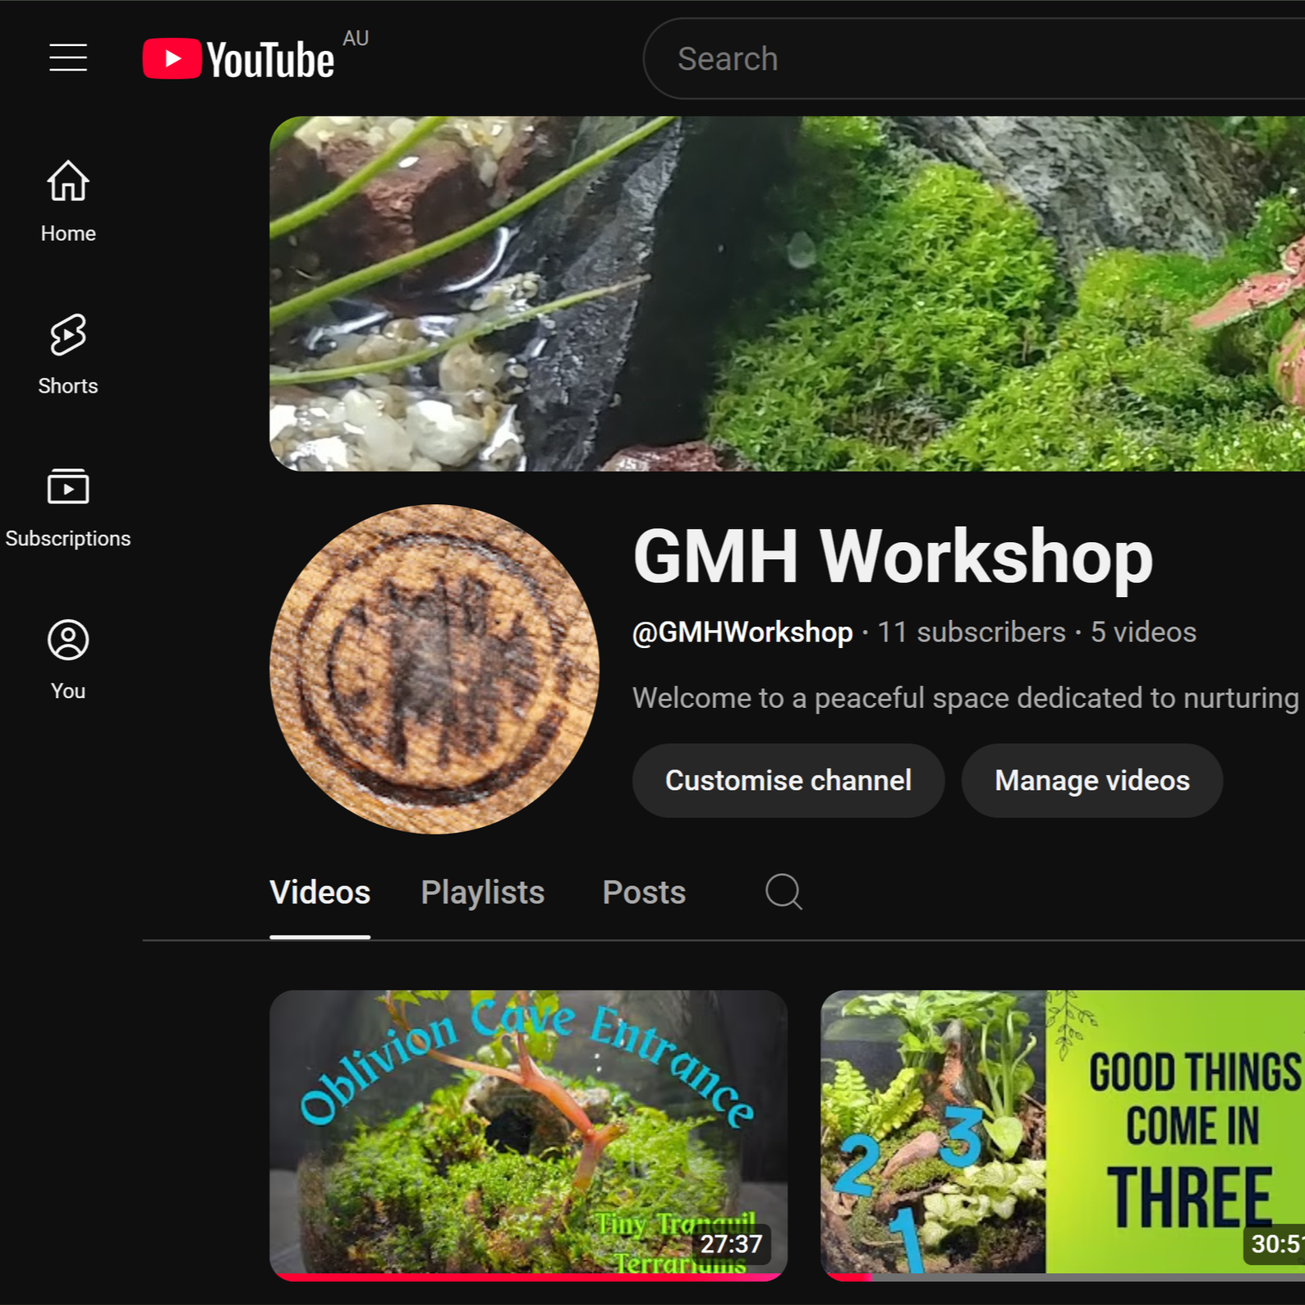Screen dimensions: 1305x1305
Task: Click the YouTube logo
Action: [238, 59]
